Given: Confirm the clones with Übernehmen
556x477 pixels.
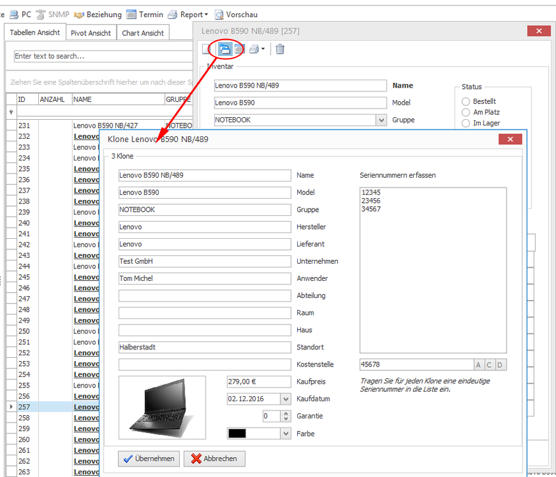Looking at the screenshot, I should [149, 459].
